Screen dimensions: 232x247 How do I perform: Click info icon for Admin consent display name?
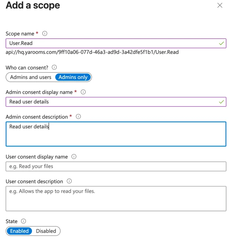(83, 92)
